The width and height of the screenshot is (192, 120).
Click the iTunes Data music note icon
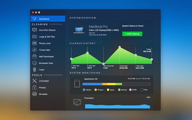pyautogui.click(x=35, y=50)
